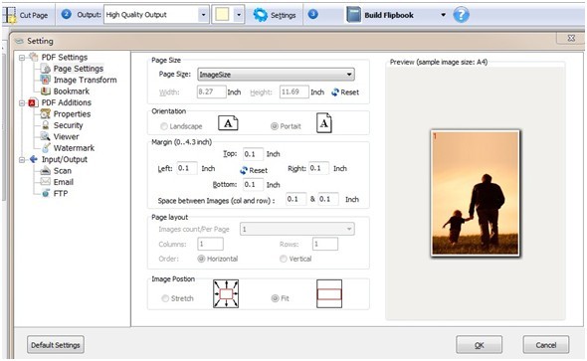The width and height of the screenshot is (587, 361).
Task: Click the Scan scanner icon
Action: pyautogui.click(x=46, y=171)
